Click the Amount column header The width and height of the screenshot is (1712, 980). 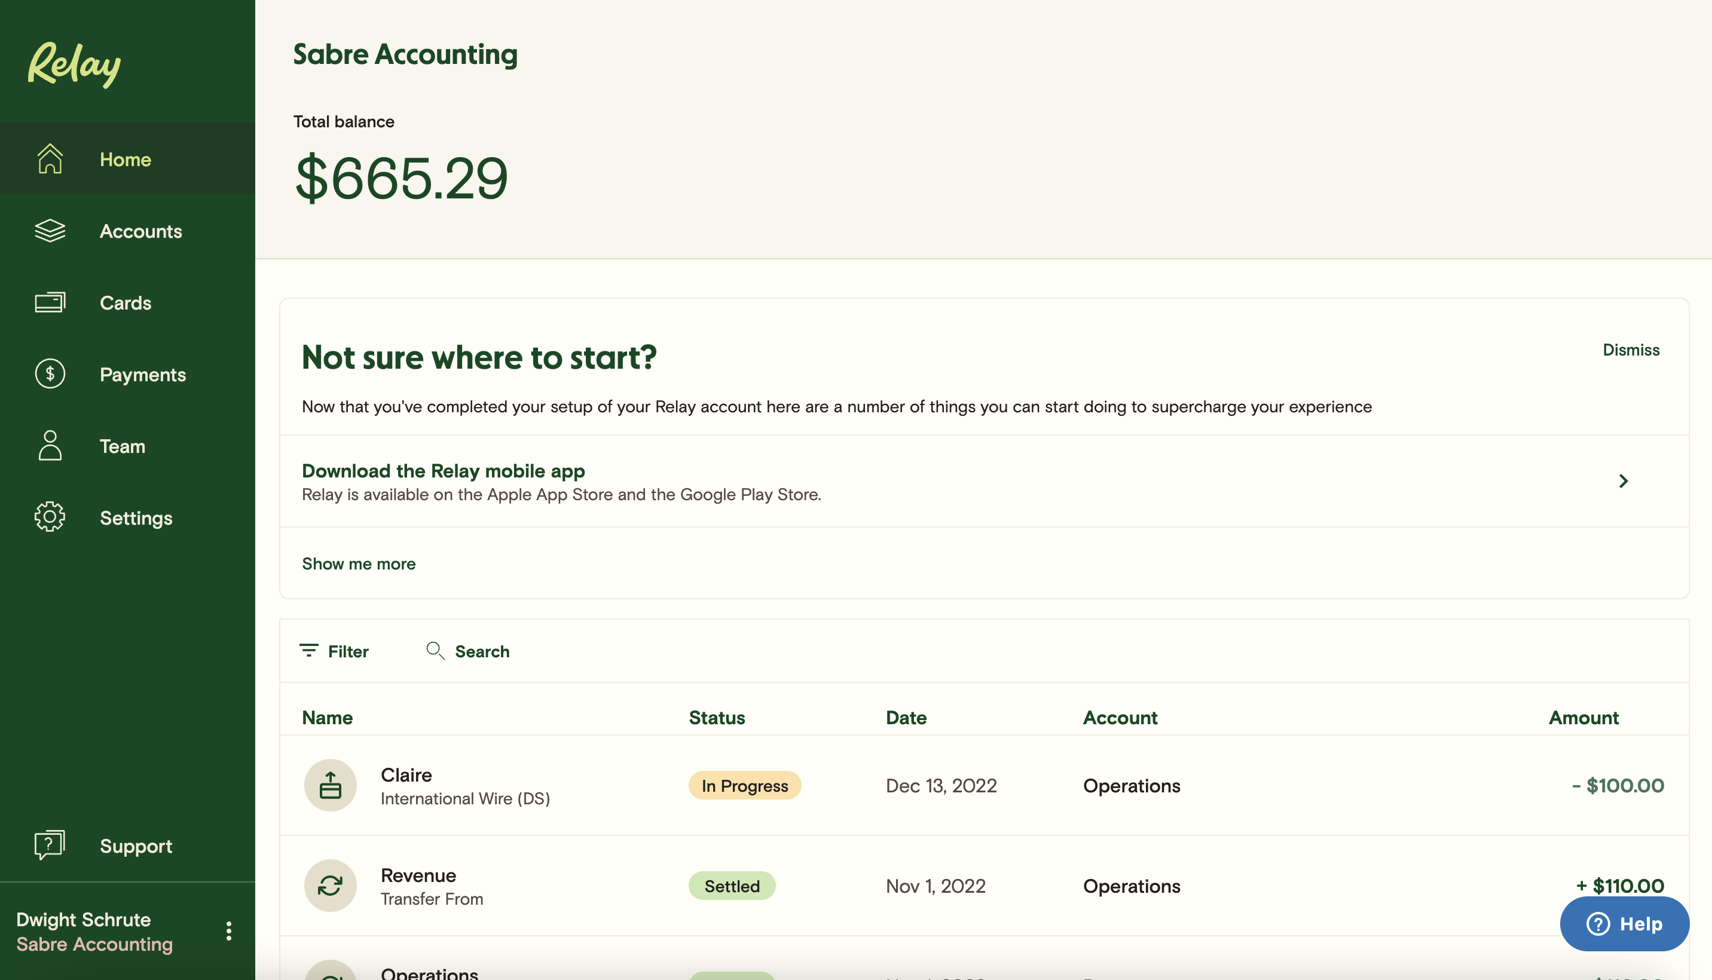tap(1583, 718)
